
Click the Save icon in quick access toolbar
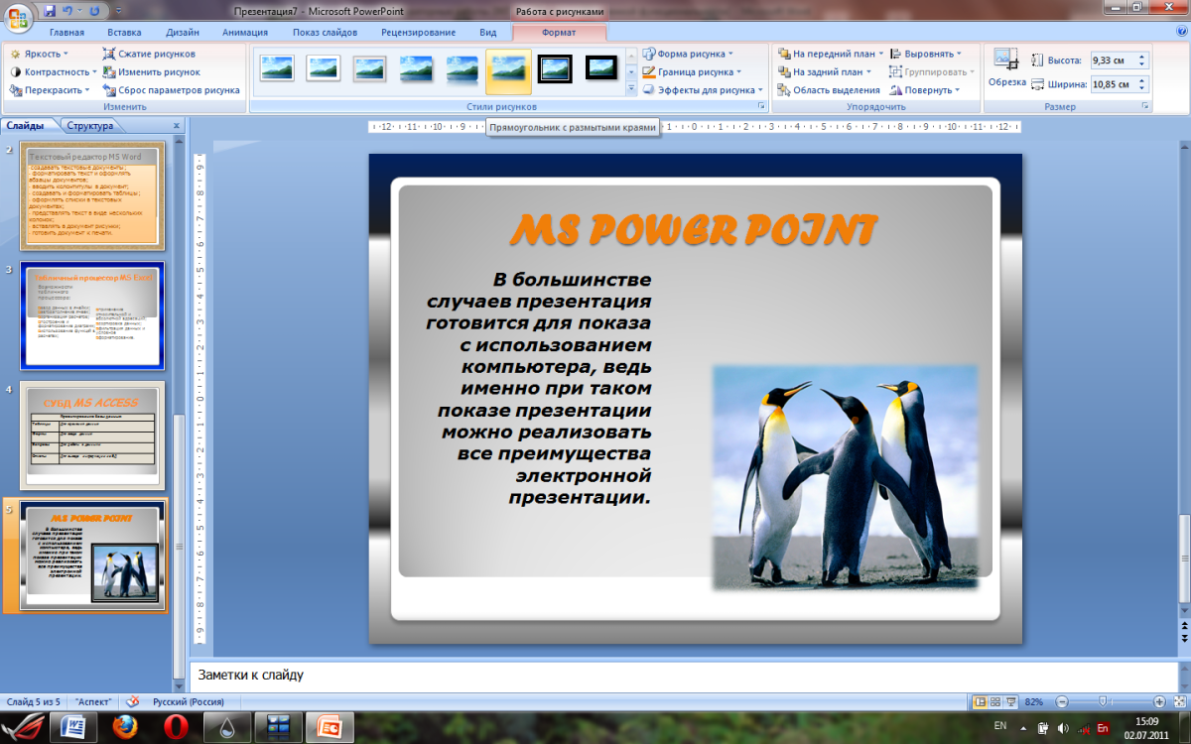(x=50, y=12)
